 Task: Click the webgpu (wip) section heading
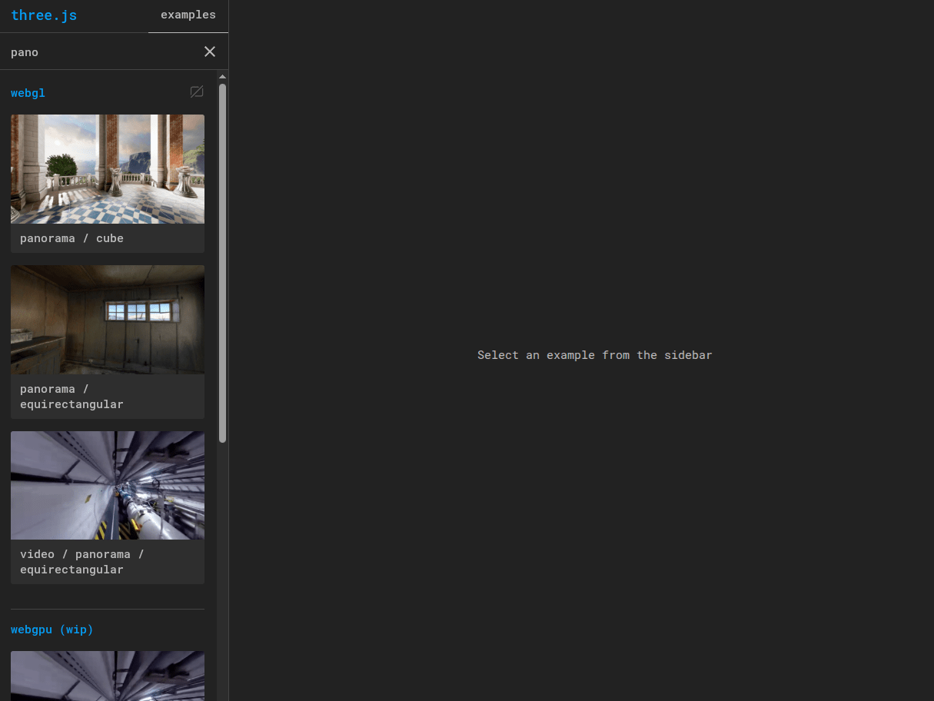[52, 630]
